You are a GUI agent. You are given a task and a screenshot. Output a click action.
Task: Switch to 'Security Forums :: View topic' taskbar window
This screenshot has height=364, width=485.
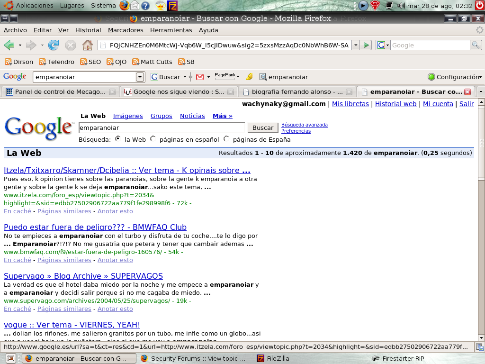click(x=194, y=358)
